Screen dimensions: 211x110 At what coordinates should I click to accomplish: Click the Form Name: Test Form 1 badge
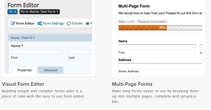40,11
